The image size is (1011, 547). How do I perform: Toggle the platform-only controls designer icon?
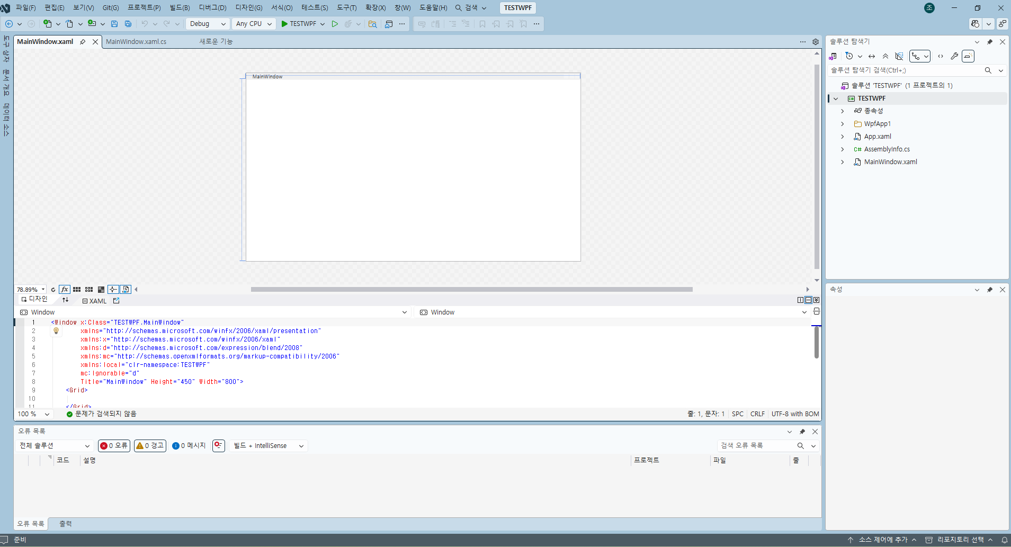(x=126, y=290)
